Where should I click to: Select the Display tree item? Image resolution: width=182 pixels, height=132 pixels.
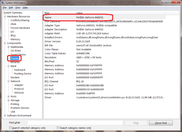tap(15, 58)
